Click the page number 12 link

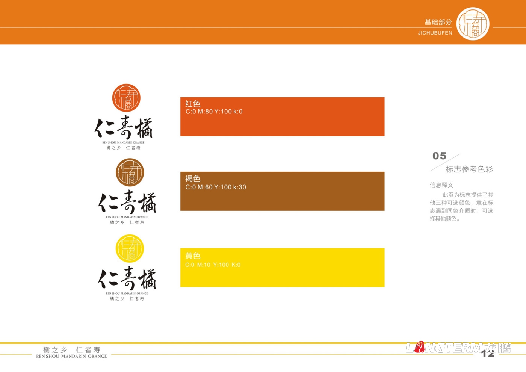[487, 354]
